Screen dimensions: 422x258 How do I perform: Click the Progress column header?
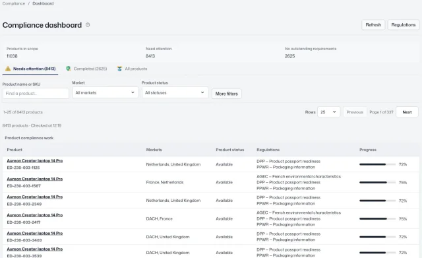(x=368, y=150)
